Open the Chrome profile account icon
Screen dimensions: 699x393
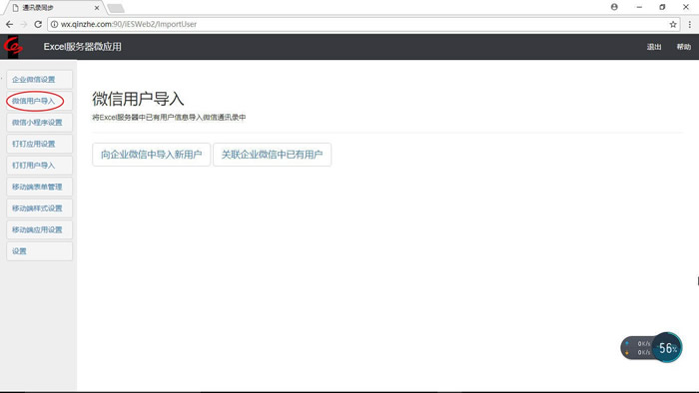click(x=614, y=7)
